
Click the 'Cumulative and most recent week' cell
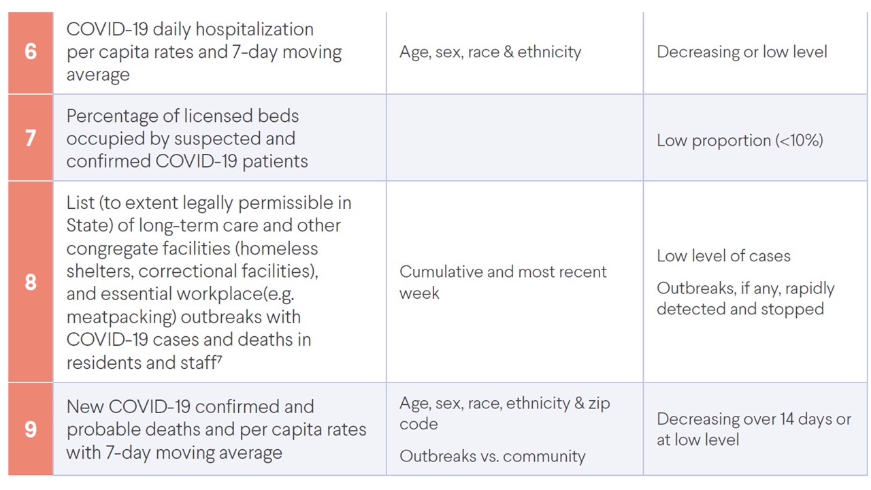(x=502, y=282)
